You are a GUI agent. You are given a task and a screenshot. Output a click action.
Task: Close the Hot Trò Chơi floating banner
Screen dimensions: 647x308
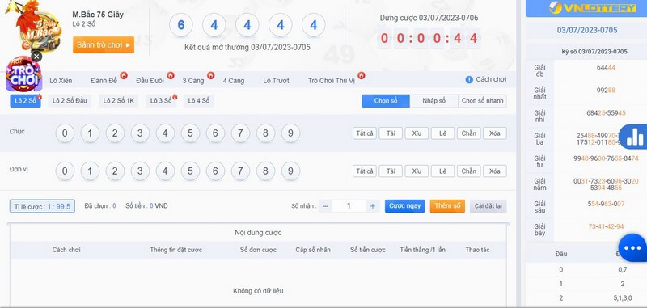tap(36, 57)
